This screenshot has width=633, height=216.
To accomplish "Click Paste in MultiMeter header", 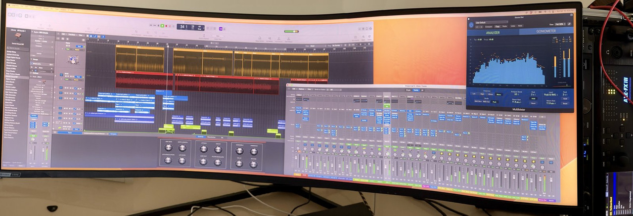I will (504, 26).
